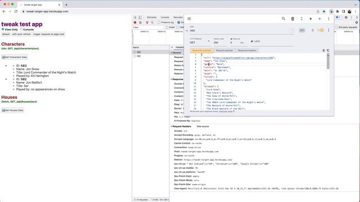
Task: Select the View Only radio button
Action: pyautogui.click(x=3, y=29)
